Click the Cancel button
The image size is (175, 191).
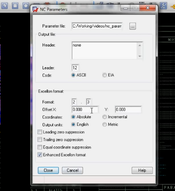(x=73, y=170)
